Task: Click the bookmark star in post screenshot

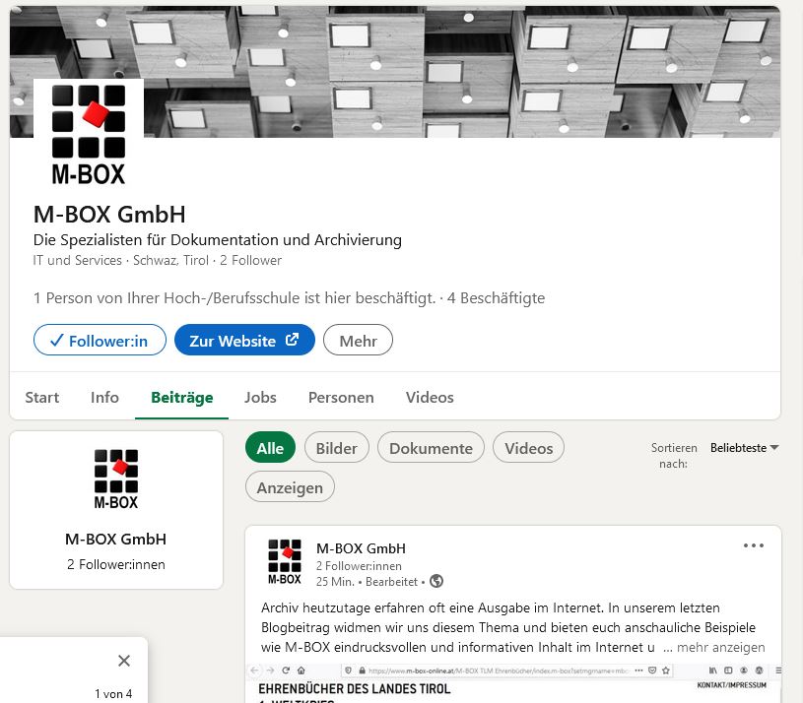Action: pos(666,671)
